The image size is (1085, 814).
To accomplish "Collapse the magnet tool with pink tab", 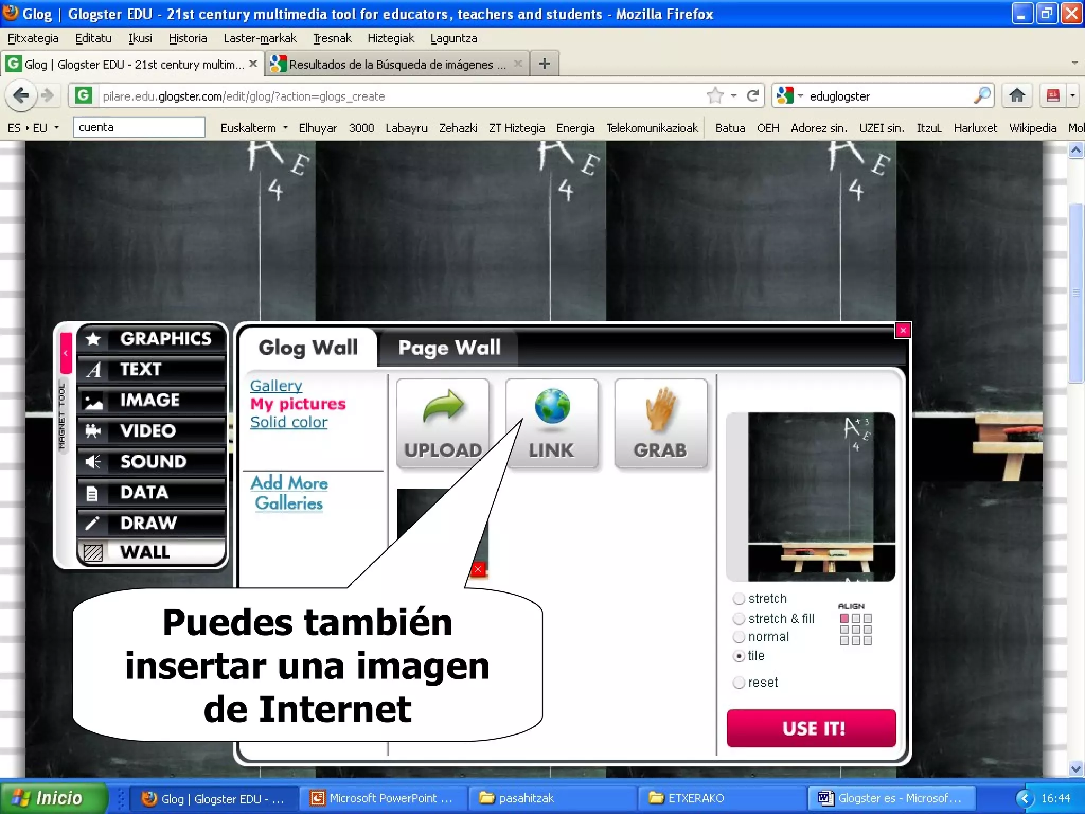I will pos(66,353).
